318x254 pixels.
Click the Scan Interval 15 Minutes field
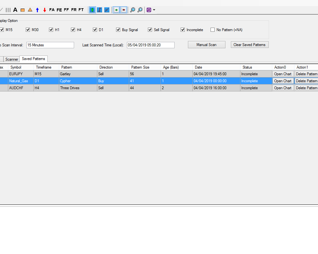click(50, 45)
